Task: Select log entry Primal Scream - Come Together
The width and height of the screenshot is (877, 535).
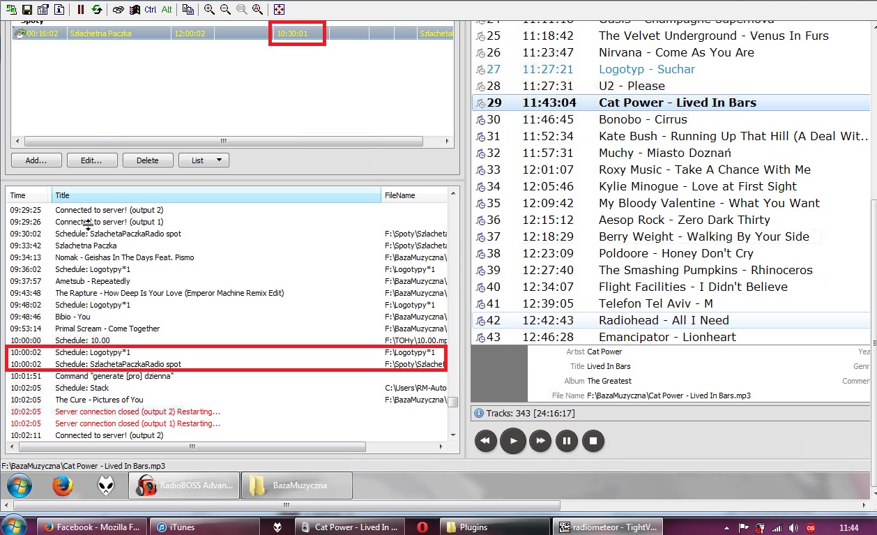Action: [227, 329]
